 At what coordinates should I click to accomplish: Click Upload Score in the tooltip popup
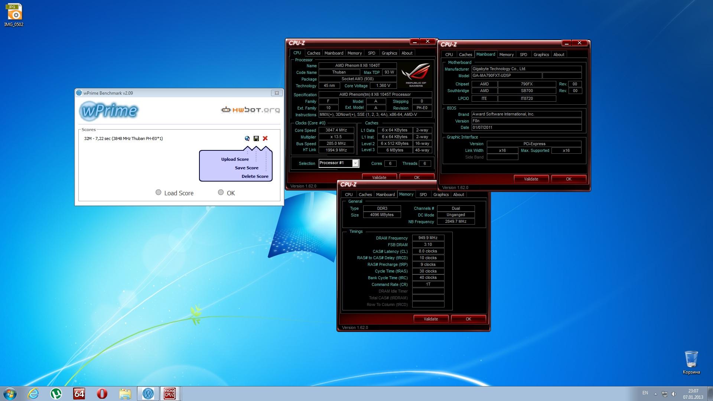[235, 159]
